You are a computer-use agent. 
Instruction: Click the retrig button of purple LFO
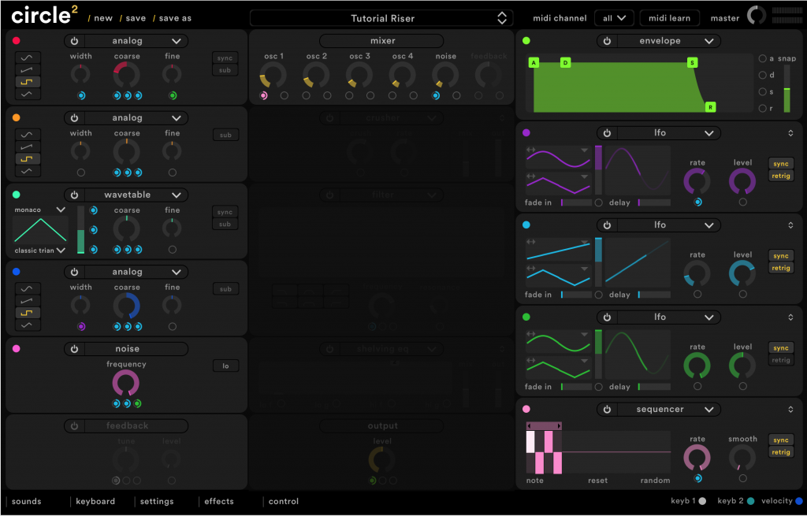click(x=781, y=176)
